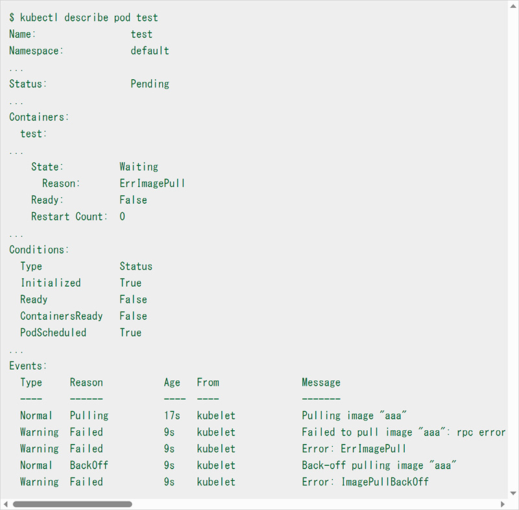
Task: Click the Initialized condition type
Action: coord(51,283)
